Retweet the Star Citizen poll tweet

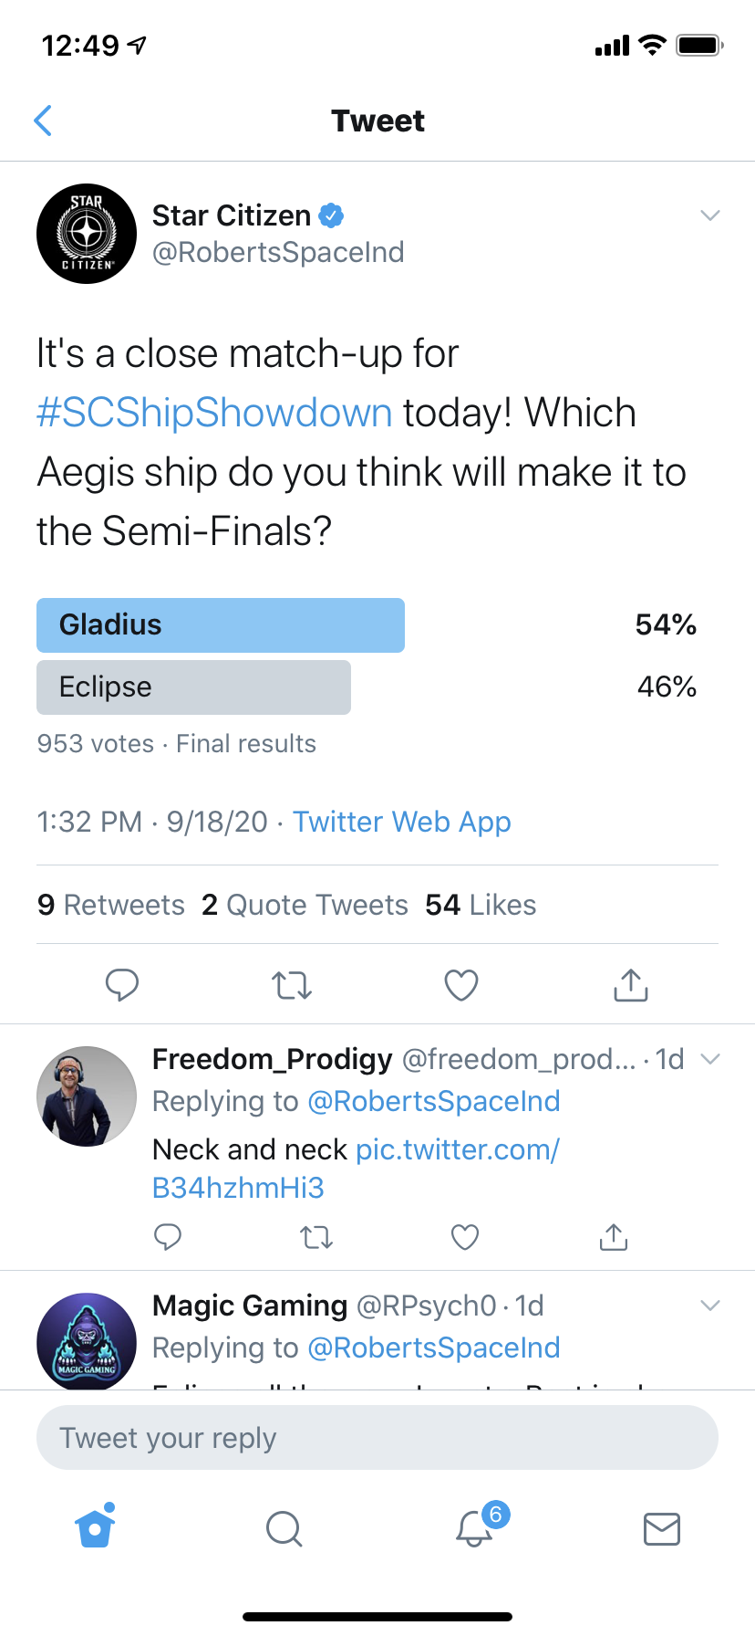(x=292, y=985)
